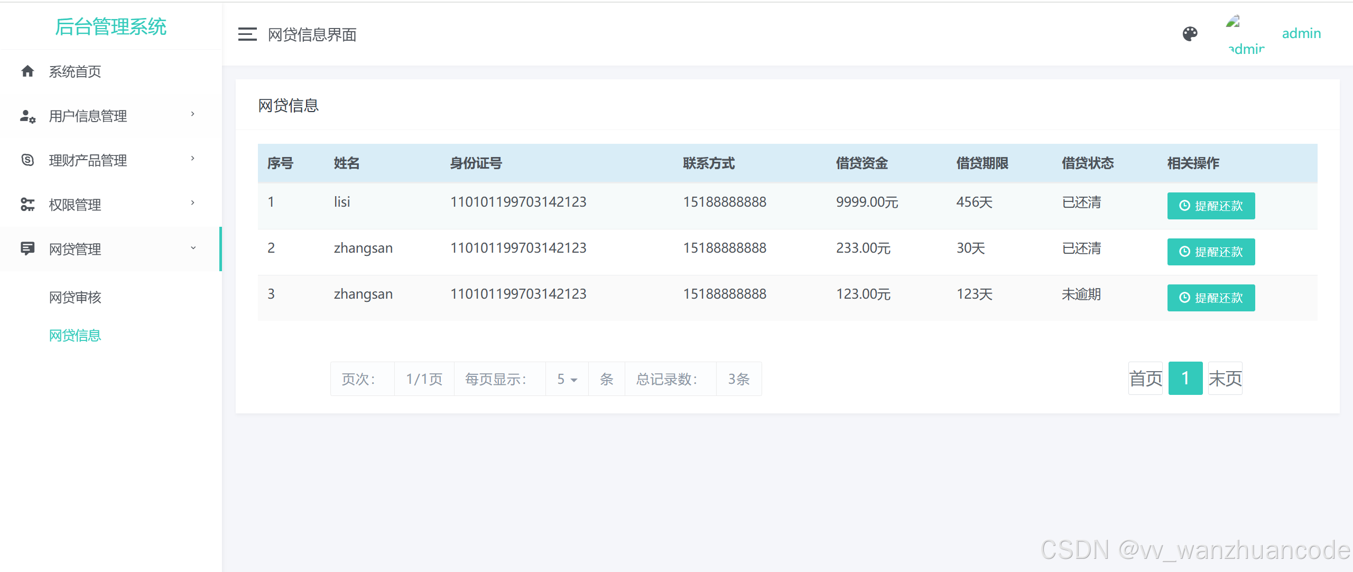Click page number 1 in pagination
This screenshot has height=572, width=1353.
click(x=1185, y=379)
